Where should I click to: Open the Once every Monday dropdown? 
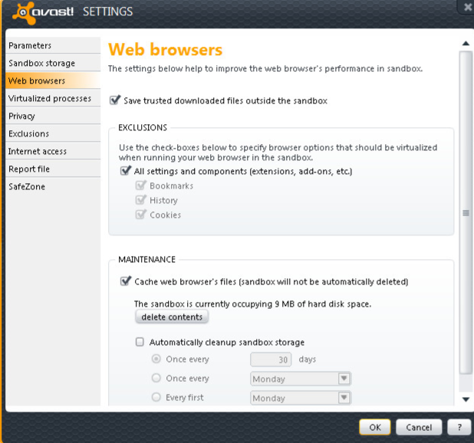point(301,379)
